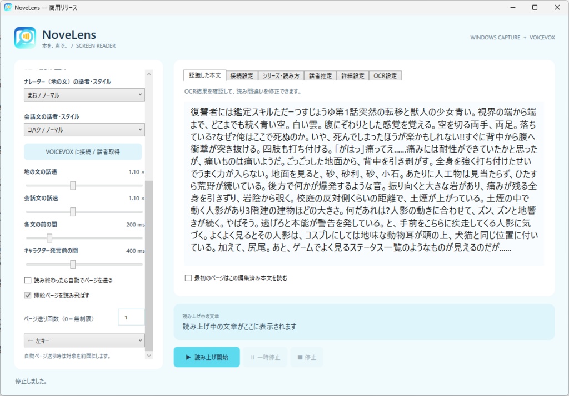Click inside the recognized OCR text area

363,184
